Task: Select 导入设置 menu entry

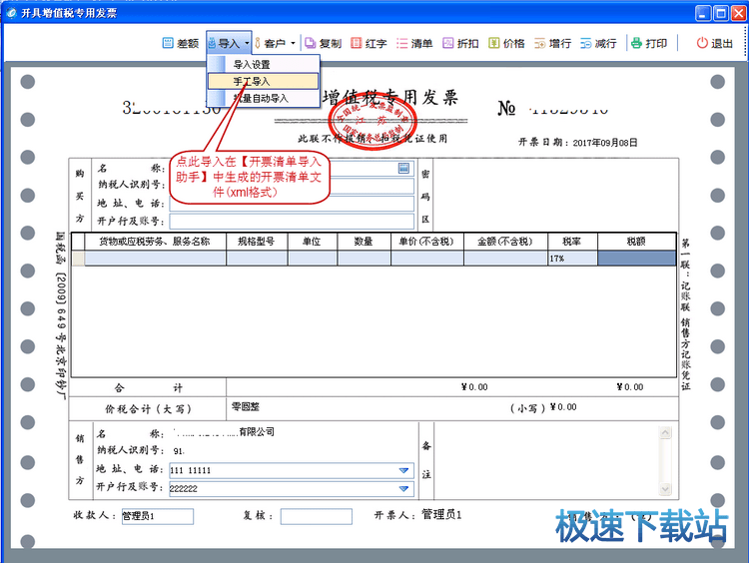Action: pos(264,64)
